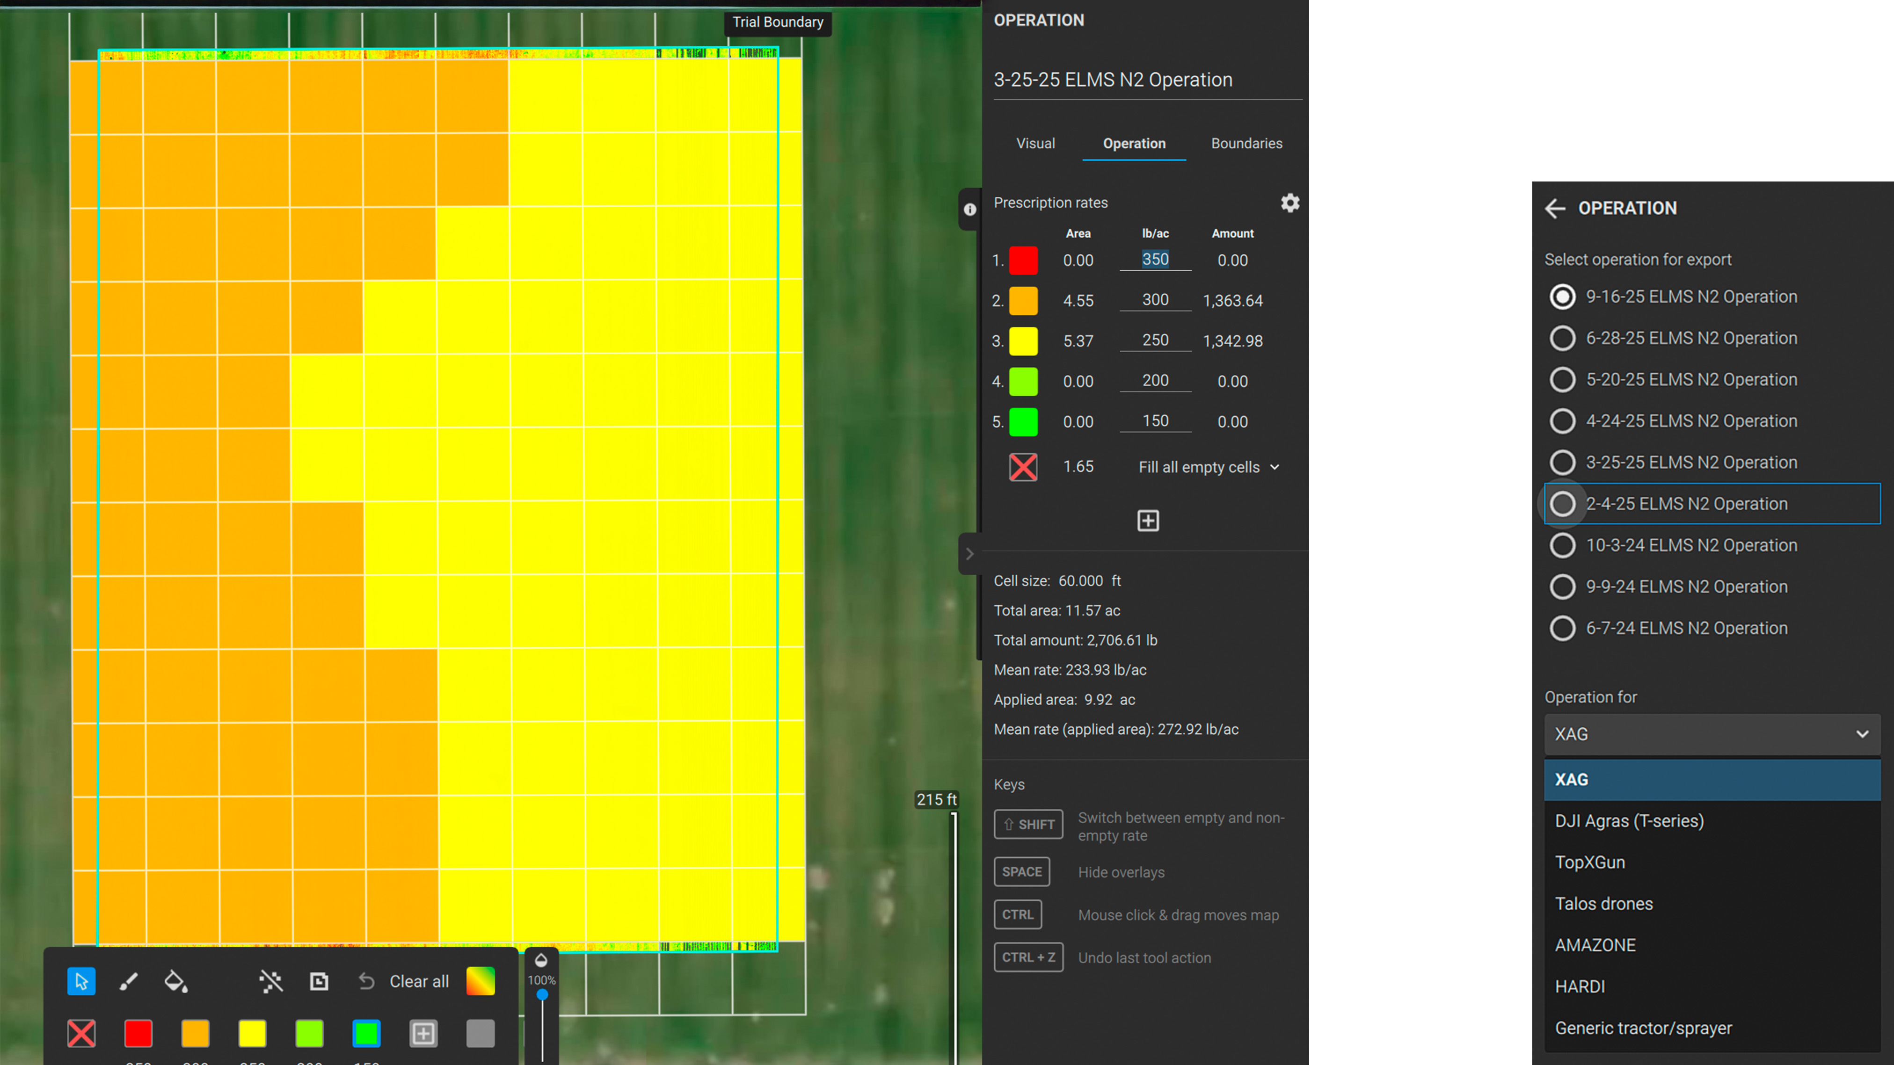1894x1065 pixels.
Task: Open the info panel icon
Action: [x=970, y=210]
